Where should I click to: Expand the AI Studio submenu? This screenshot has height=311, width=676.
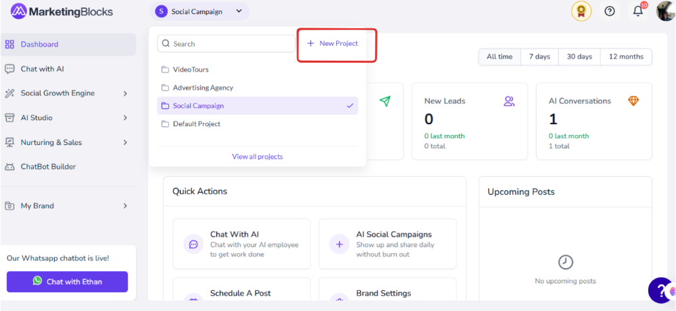click(126, 118)
